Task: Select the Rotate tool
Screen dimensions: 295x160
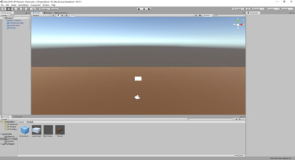Action: click(14, 9)
